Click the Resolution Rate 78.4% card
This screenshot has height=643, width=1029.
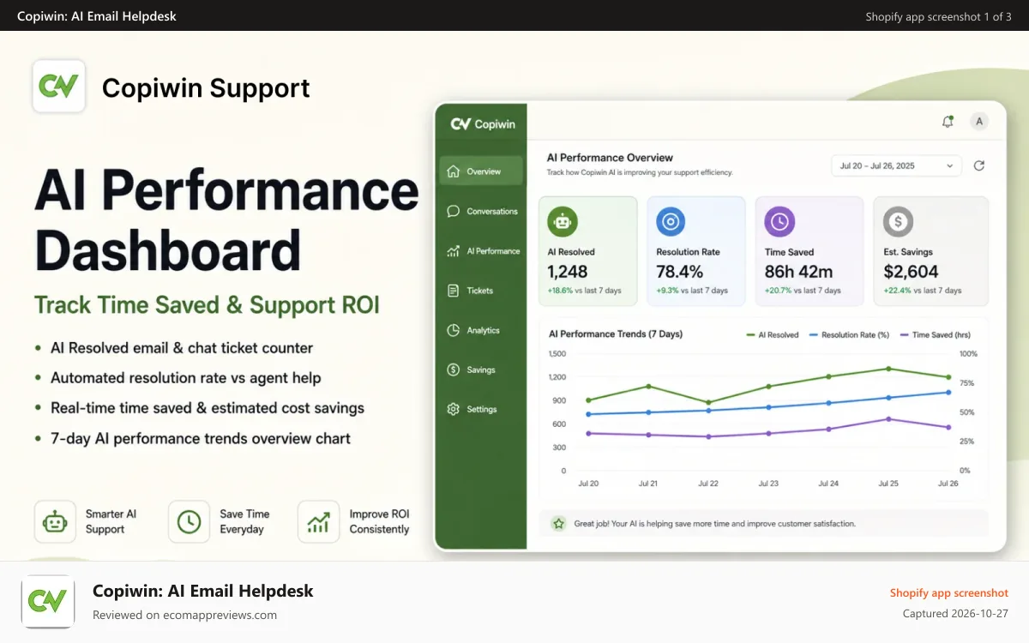pyautogui.click(x=695, y=251)
